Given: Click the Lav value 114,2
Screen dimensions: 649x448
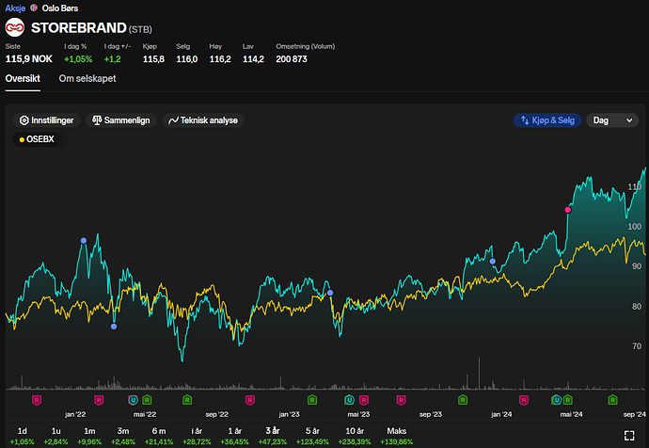Looking at the screenshot, I should [253, 59].
